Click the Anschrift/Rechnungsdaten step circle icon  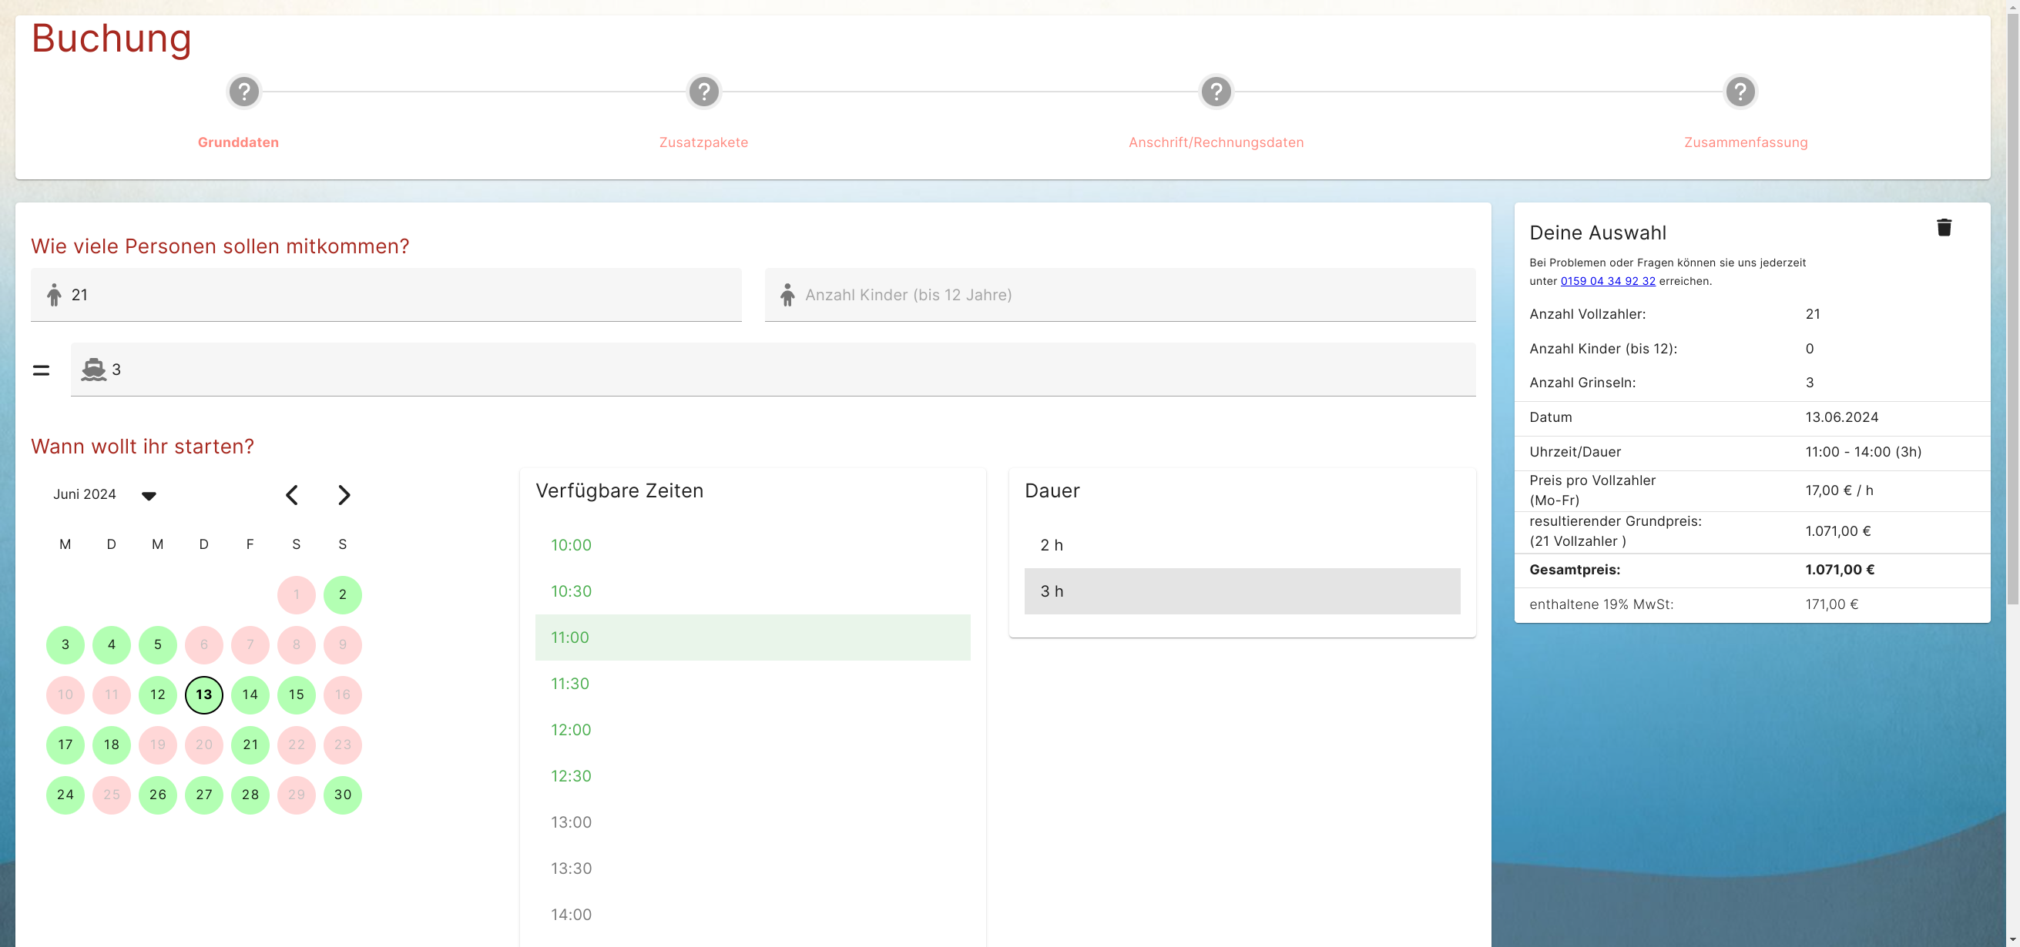click(x=1216, y=92)
